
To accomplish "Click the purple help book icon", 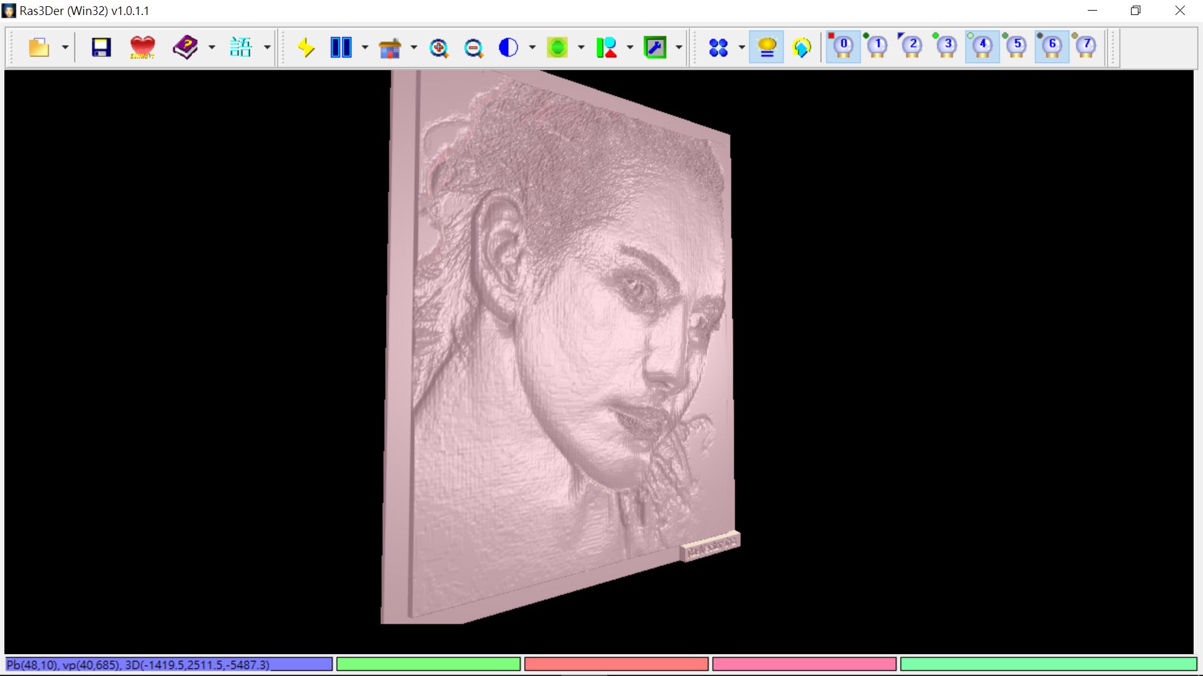I will click(x=185, y=48).
